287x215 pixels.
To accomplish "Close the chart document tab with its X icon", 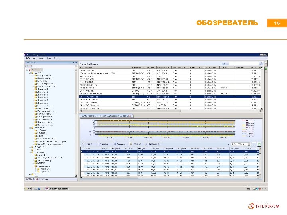I will tap(130, 116).
